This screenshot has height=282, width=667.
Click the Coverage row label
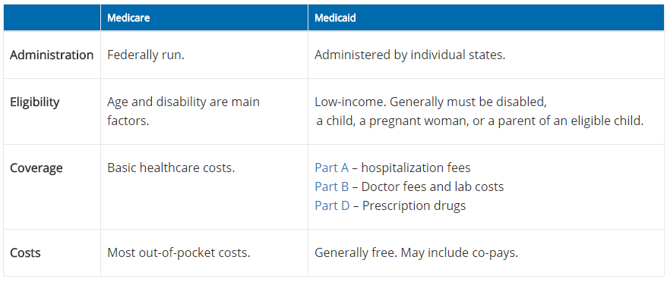[x=36, y=168]
